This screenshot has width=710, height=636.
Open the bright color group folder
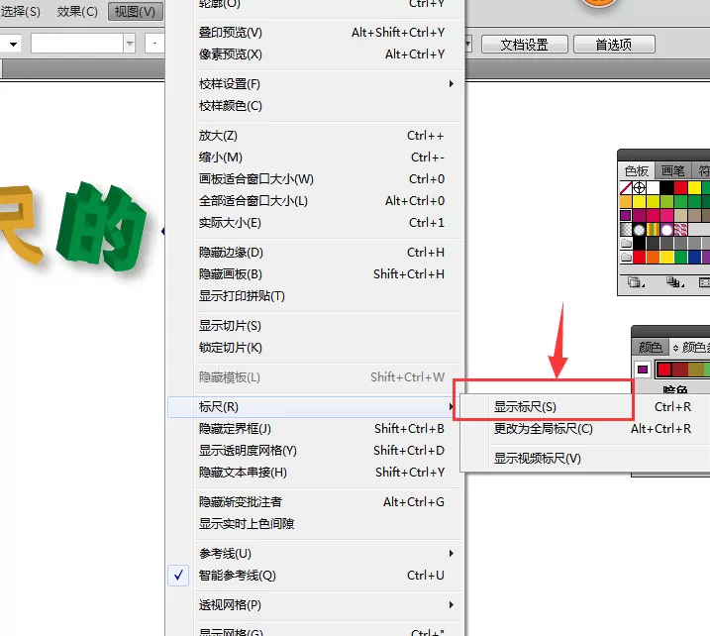pyautogui.click(x=626, y=258)
